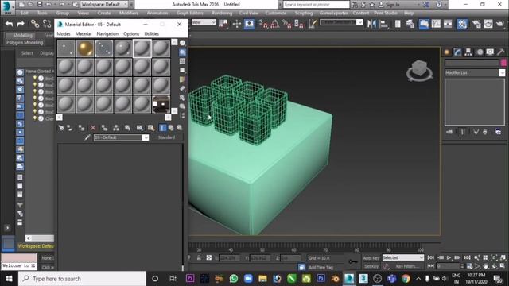Open the Display panel tab icon
509x286 pixels.
[490, 52]
